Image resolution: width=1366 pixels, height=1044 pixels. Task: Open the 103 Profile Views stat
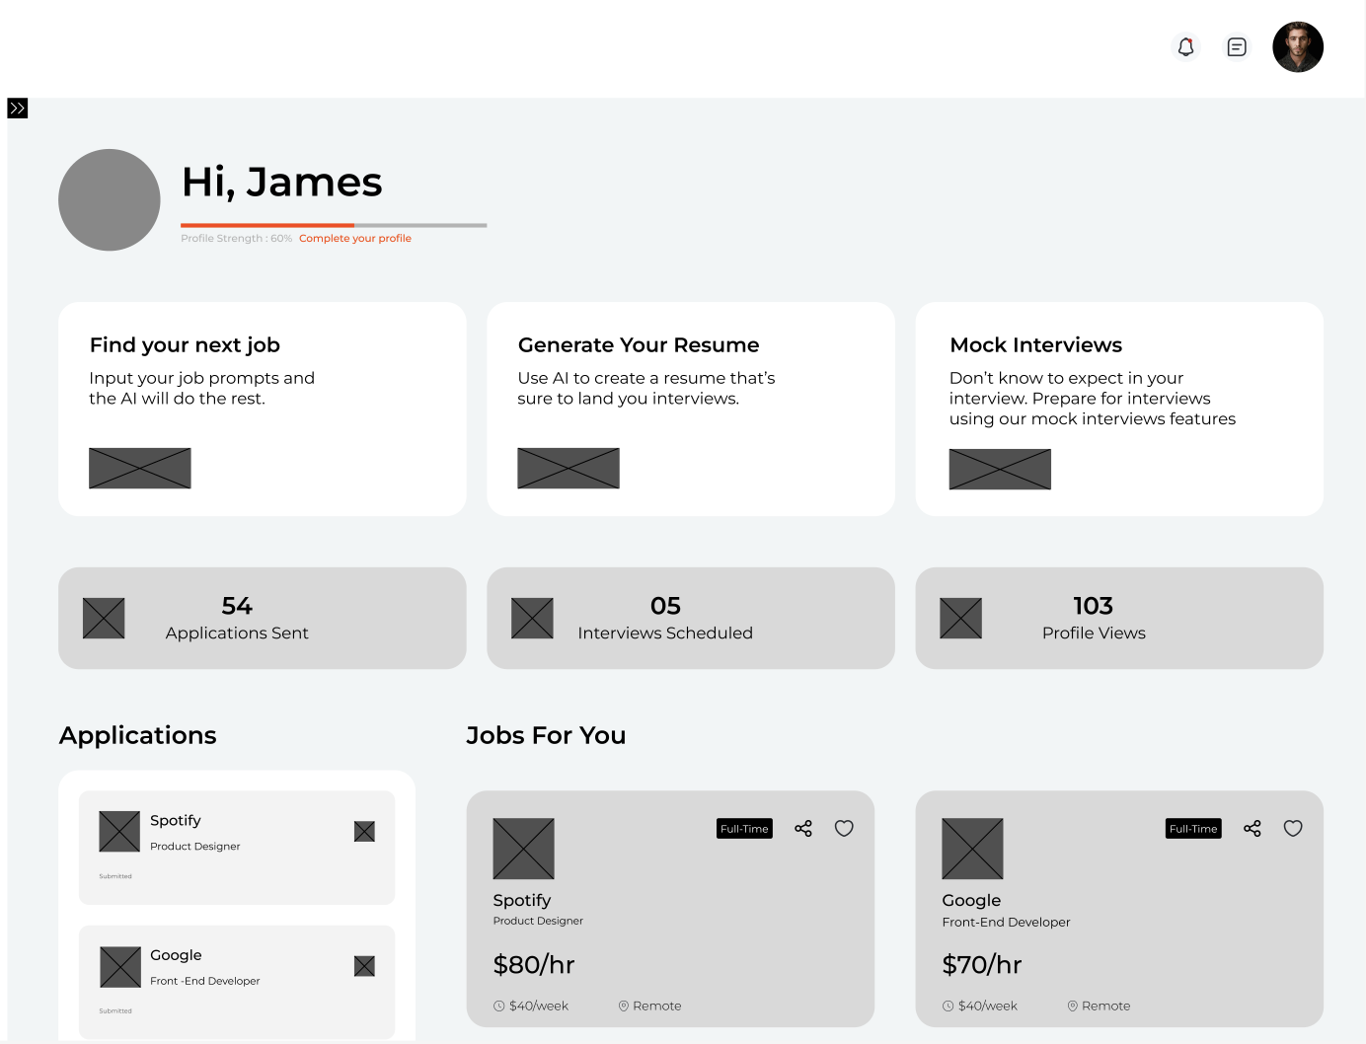tap(1119, 618)
